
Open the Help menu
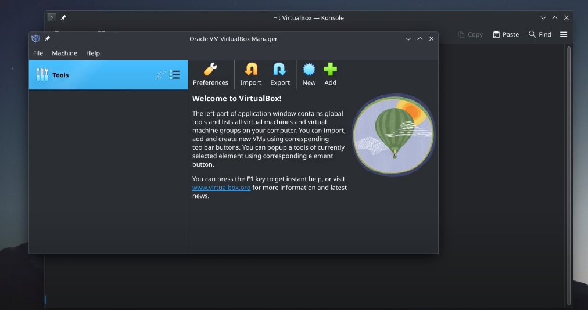pos(93,53)
